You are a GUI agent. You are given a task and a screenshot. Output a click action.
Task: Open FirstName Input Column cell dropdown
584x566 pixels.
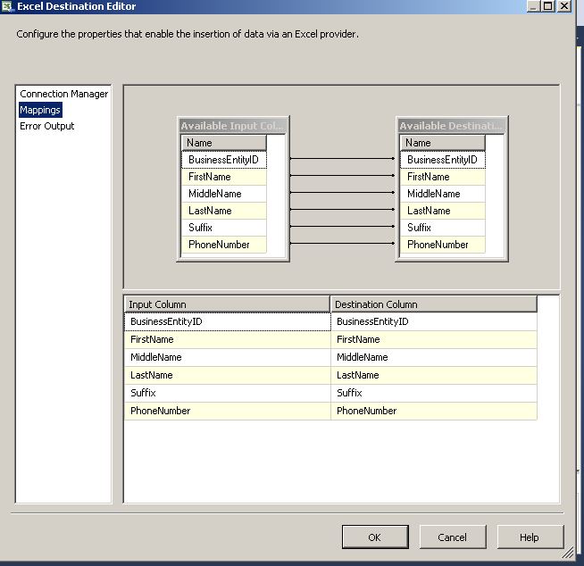[x=228, y=339]
